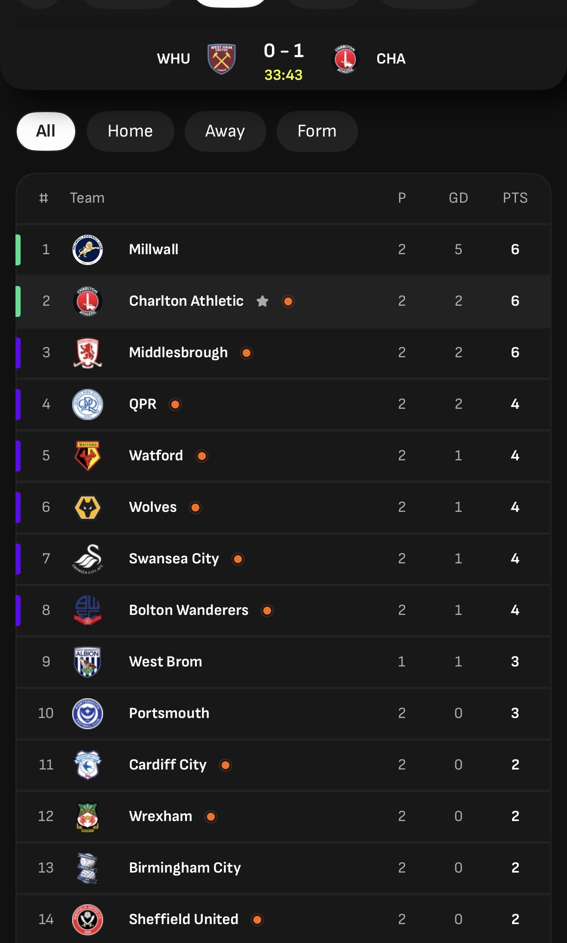567x943 pixels.
Task: Switch to the Home standings filter
Action: 131,131
